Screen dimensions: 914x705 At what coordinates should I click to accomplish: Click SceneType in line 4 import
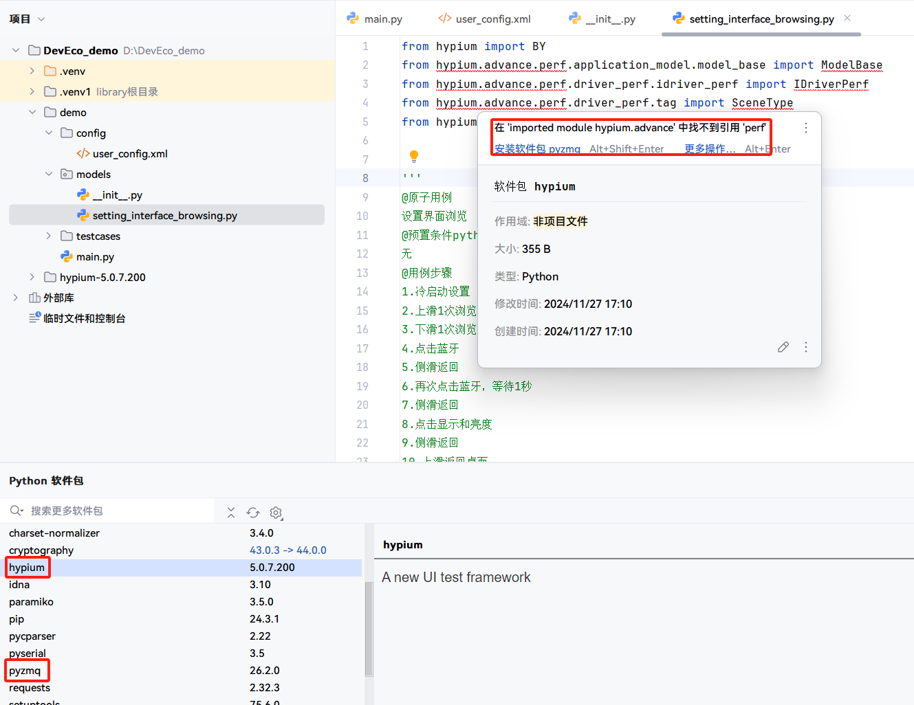762,103
